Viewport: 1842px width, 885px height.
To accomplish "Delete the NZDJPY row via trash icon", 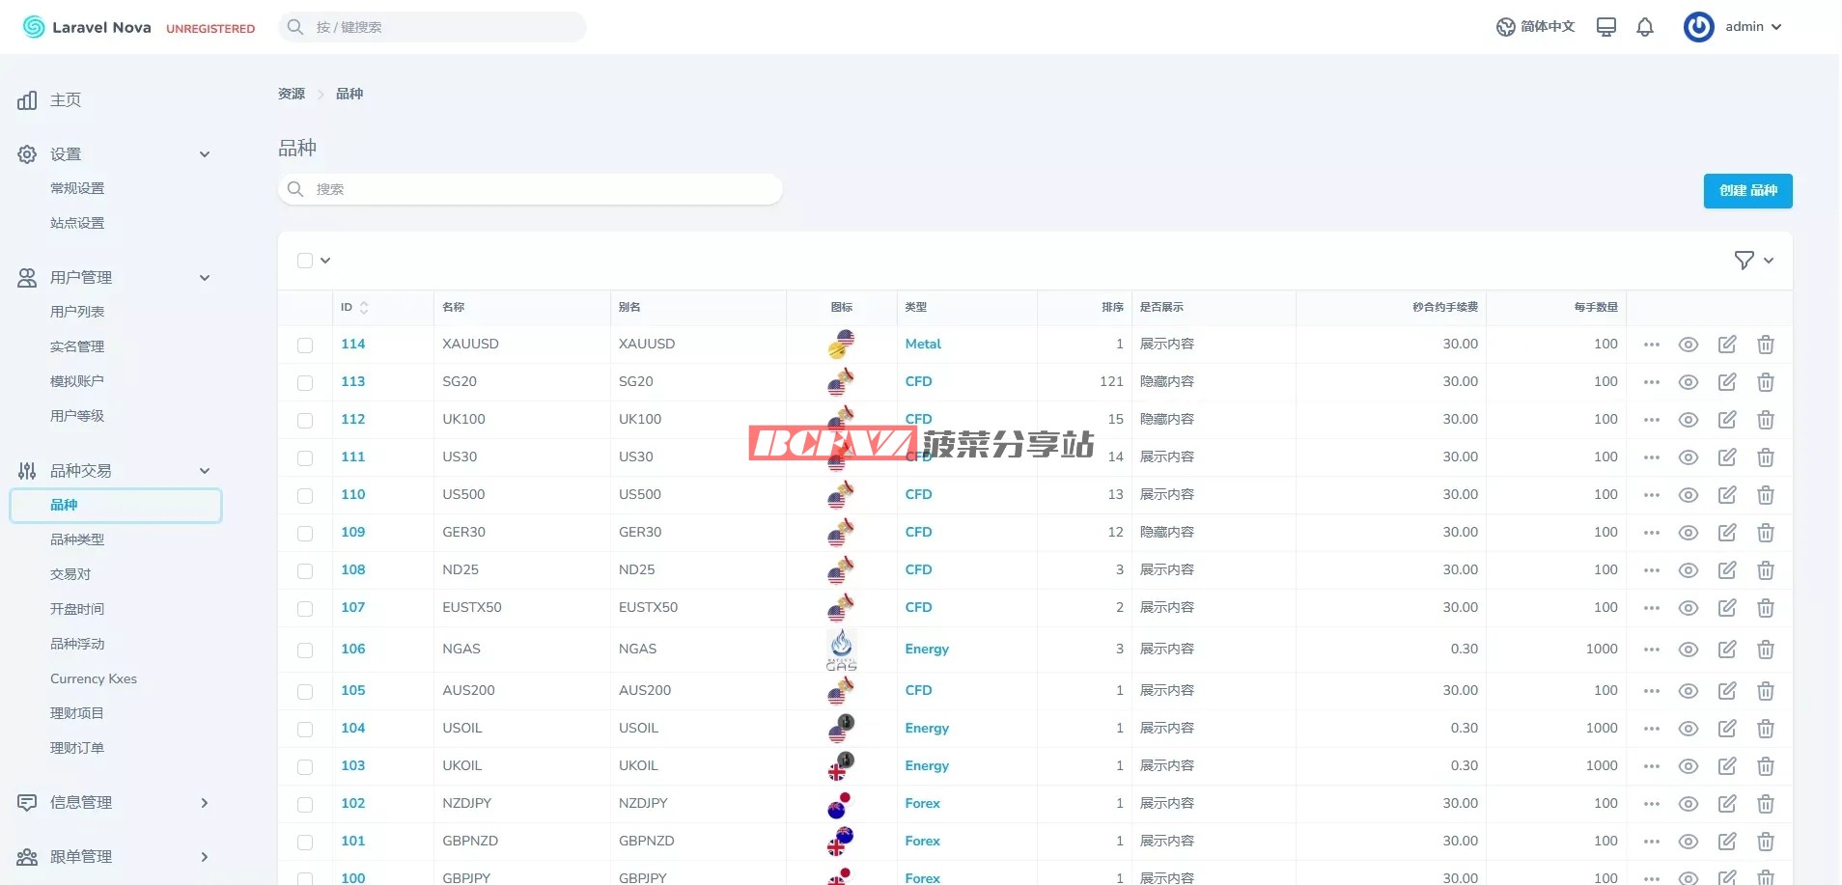I will point(1766,804).
